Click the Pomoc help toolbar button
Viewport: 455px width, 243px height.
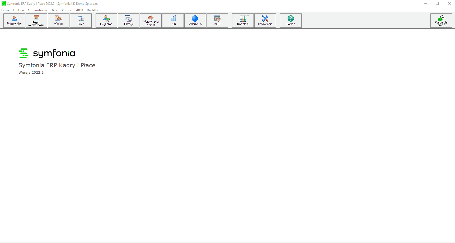coord(291,21)
